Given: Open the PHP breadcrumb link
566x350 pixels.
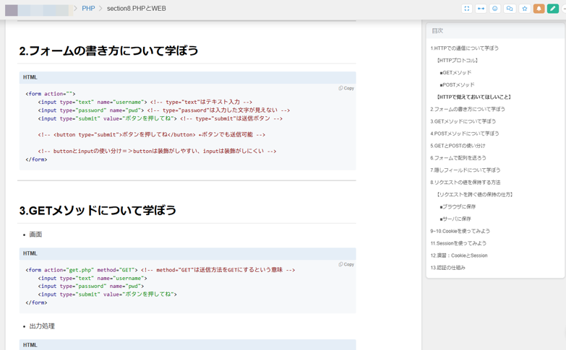Looking at the screenshot, I should (88, 9).
